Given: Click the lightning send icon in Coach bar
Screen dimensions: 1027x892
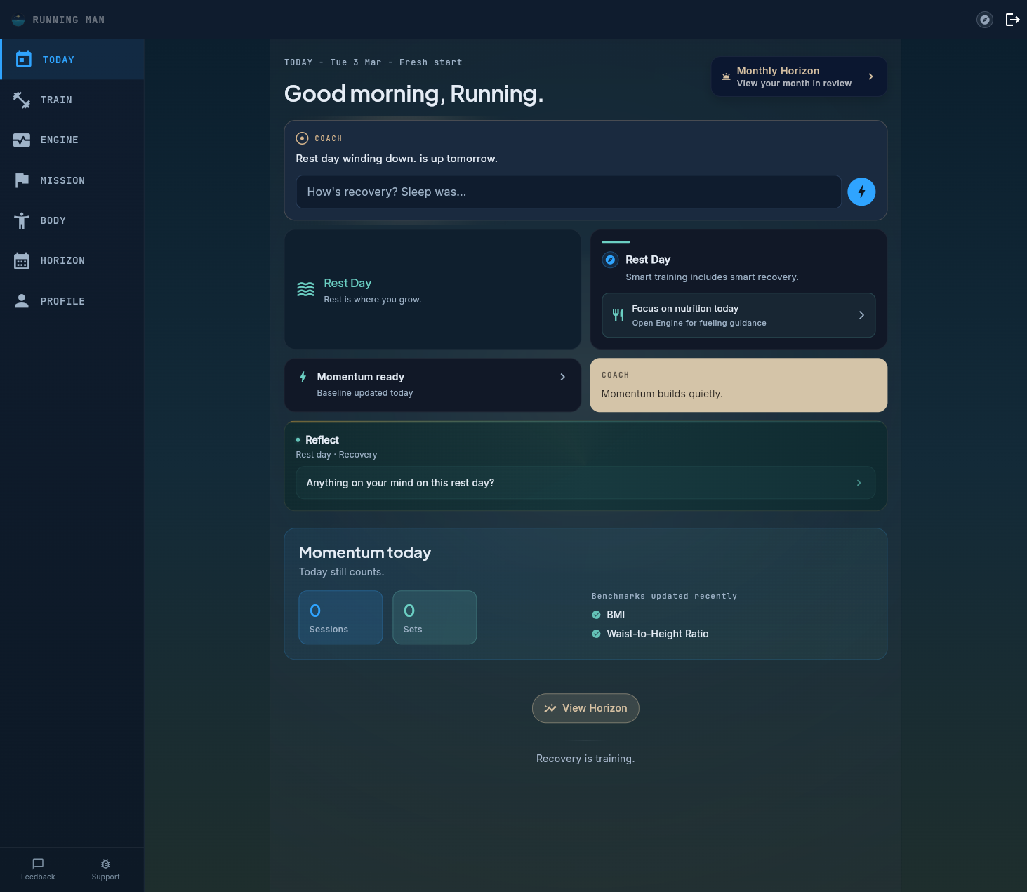Looking at the screenshot, I should (x=861, y=192).
